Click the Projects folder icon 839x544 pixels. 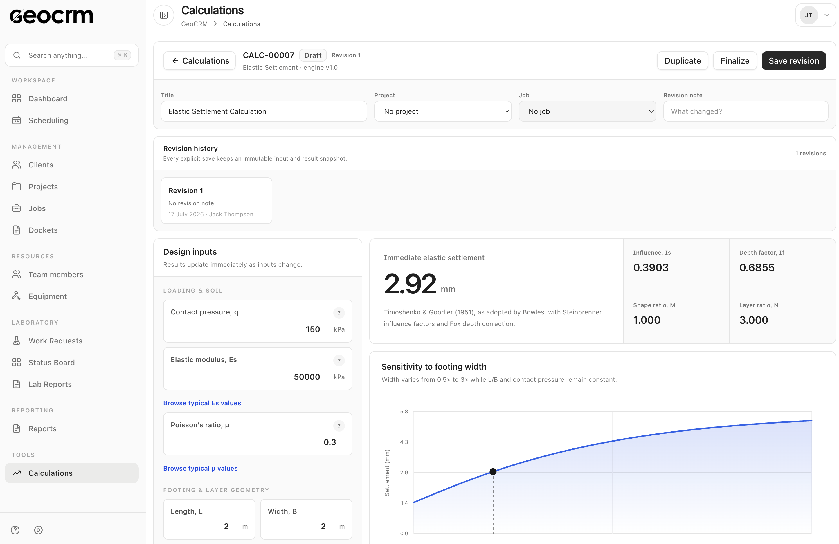(17, 187)
